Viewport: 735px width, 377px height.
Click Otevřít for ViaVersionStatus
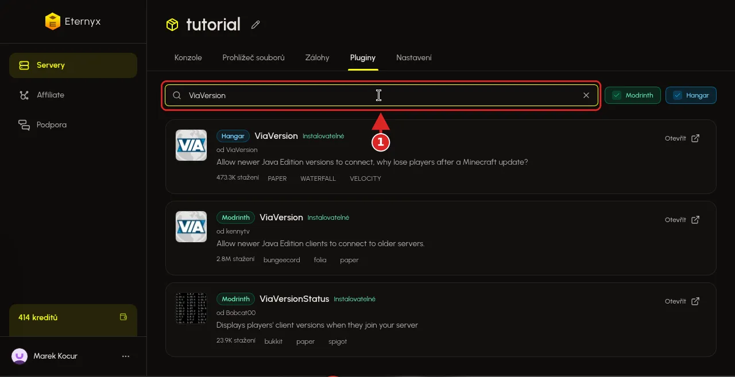click(682, 301)
